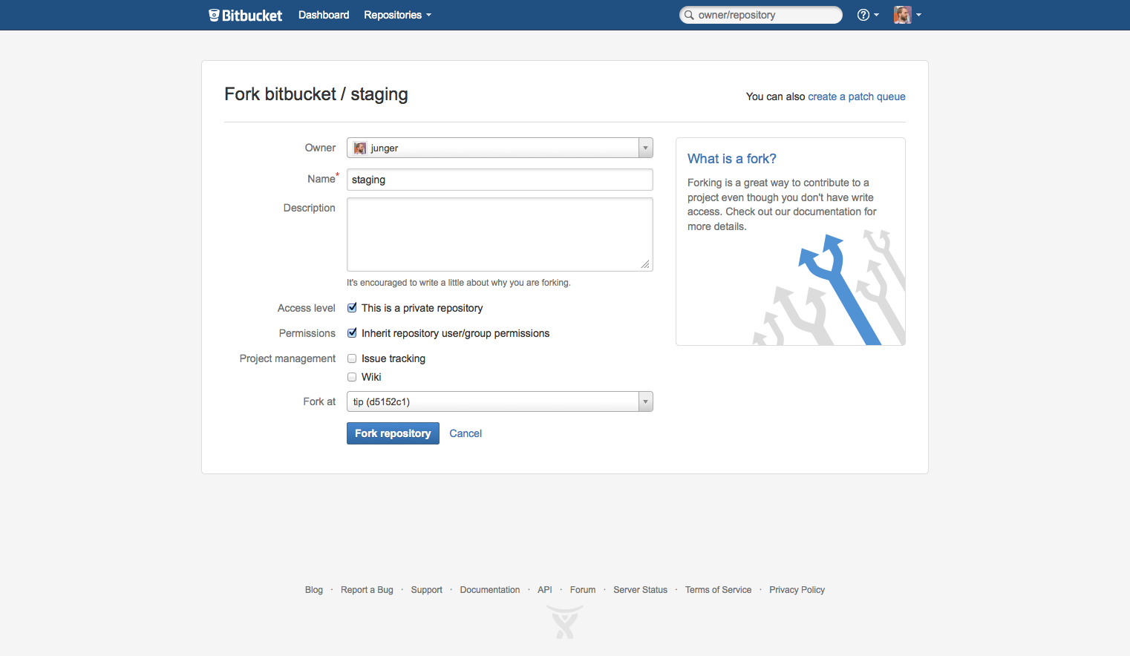Click the junger avatar in the Owner field
This screenshot has height=656, width=1130.
pos(359,148)
